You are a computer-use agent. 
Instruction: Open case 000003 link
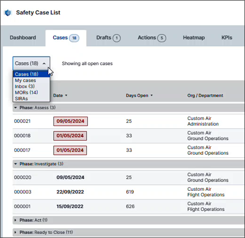click(x=23, y=192)
